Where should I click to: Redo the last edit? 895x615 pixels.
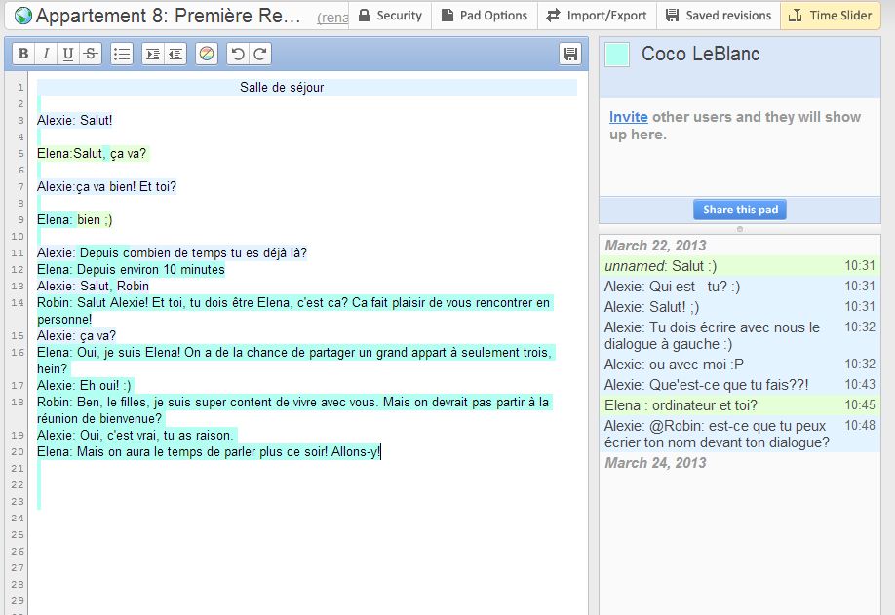tap(260, 55)
